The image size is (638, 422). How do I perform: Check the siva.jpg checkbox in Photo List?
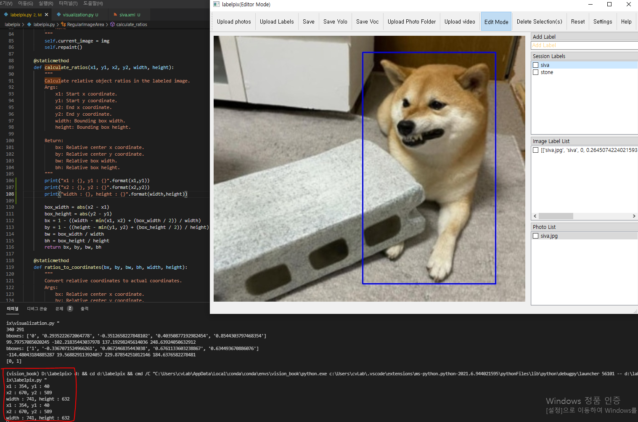[536, 236]
